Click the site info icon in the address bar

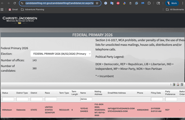(x=22, y=3)
